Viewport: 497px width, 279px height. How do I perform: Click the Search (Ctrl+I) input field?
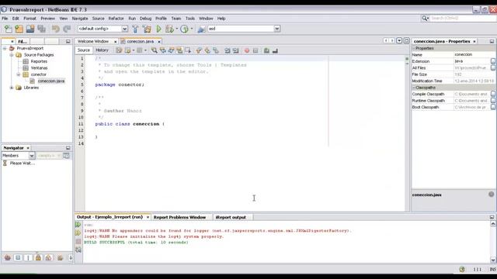click(463, 19)
